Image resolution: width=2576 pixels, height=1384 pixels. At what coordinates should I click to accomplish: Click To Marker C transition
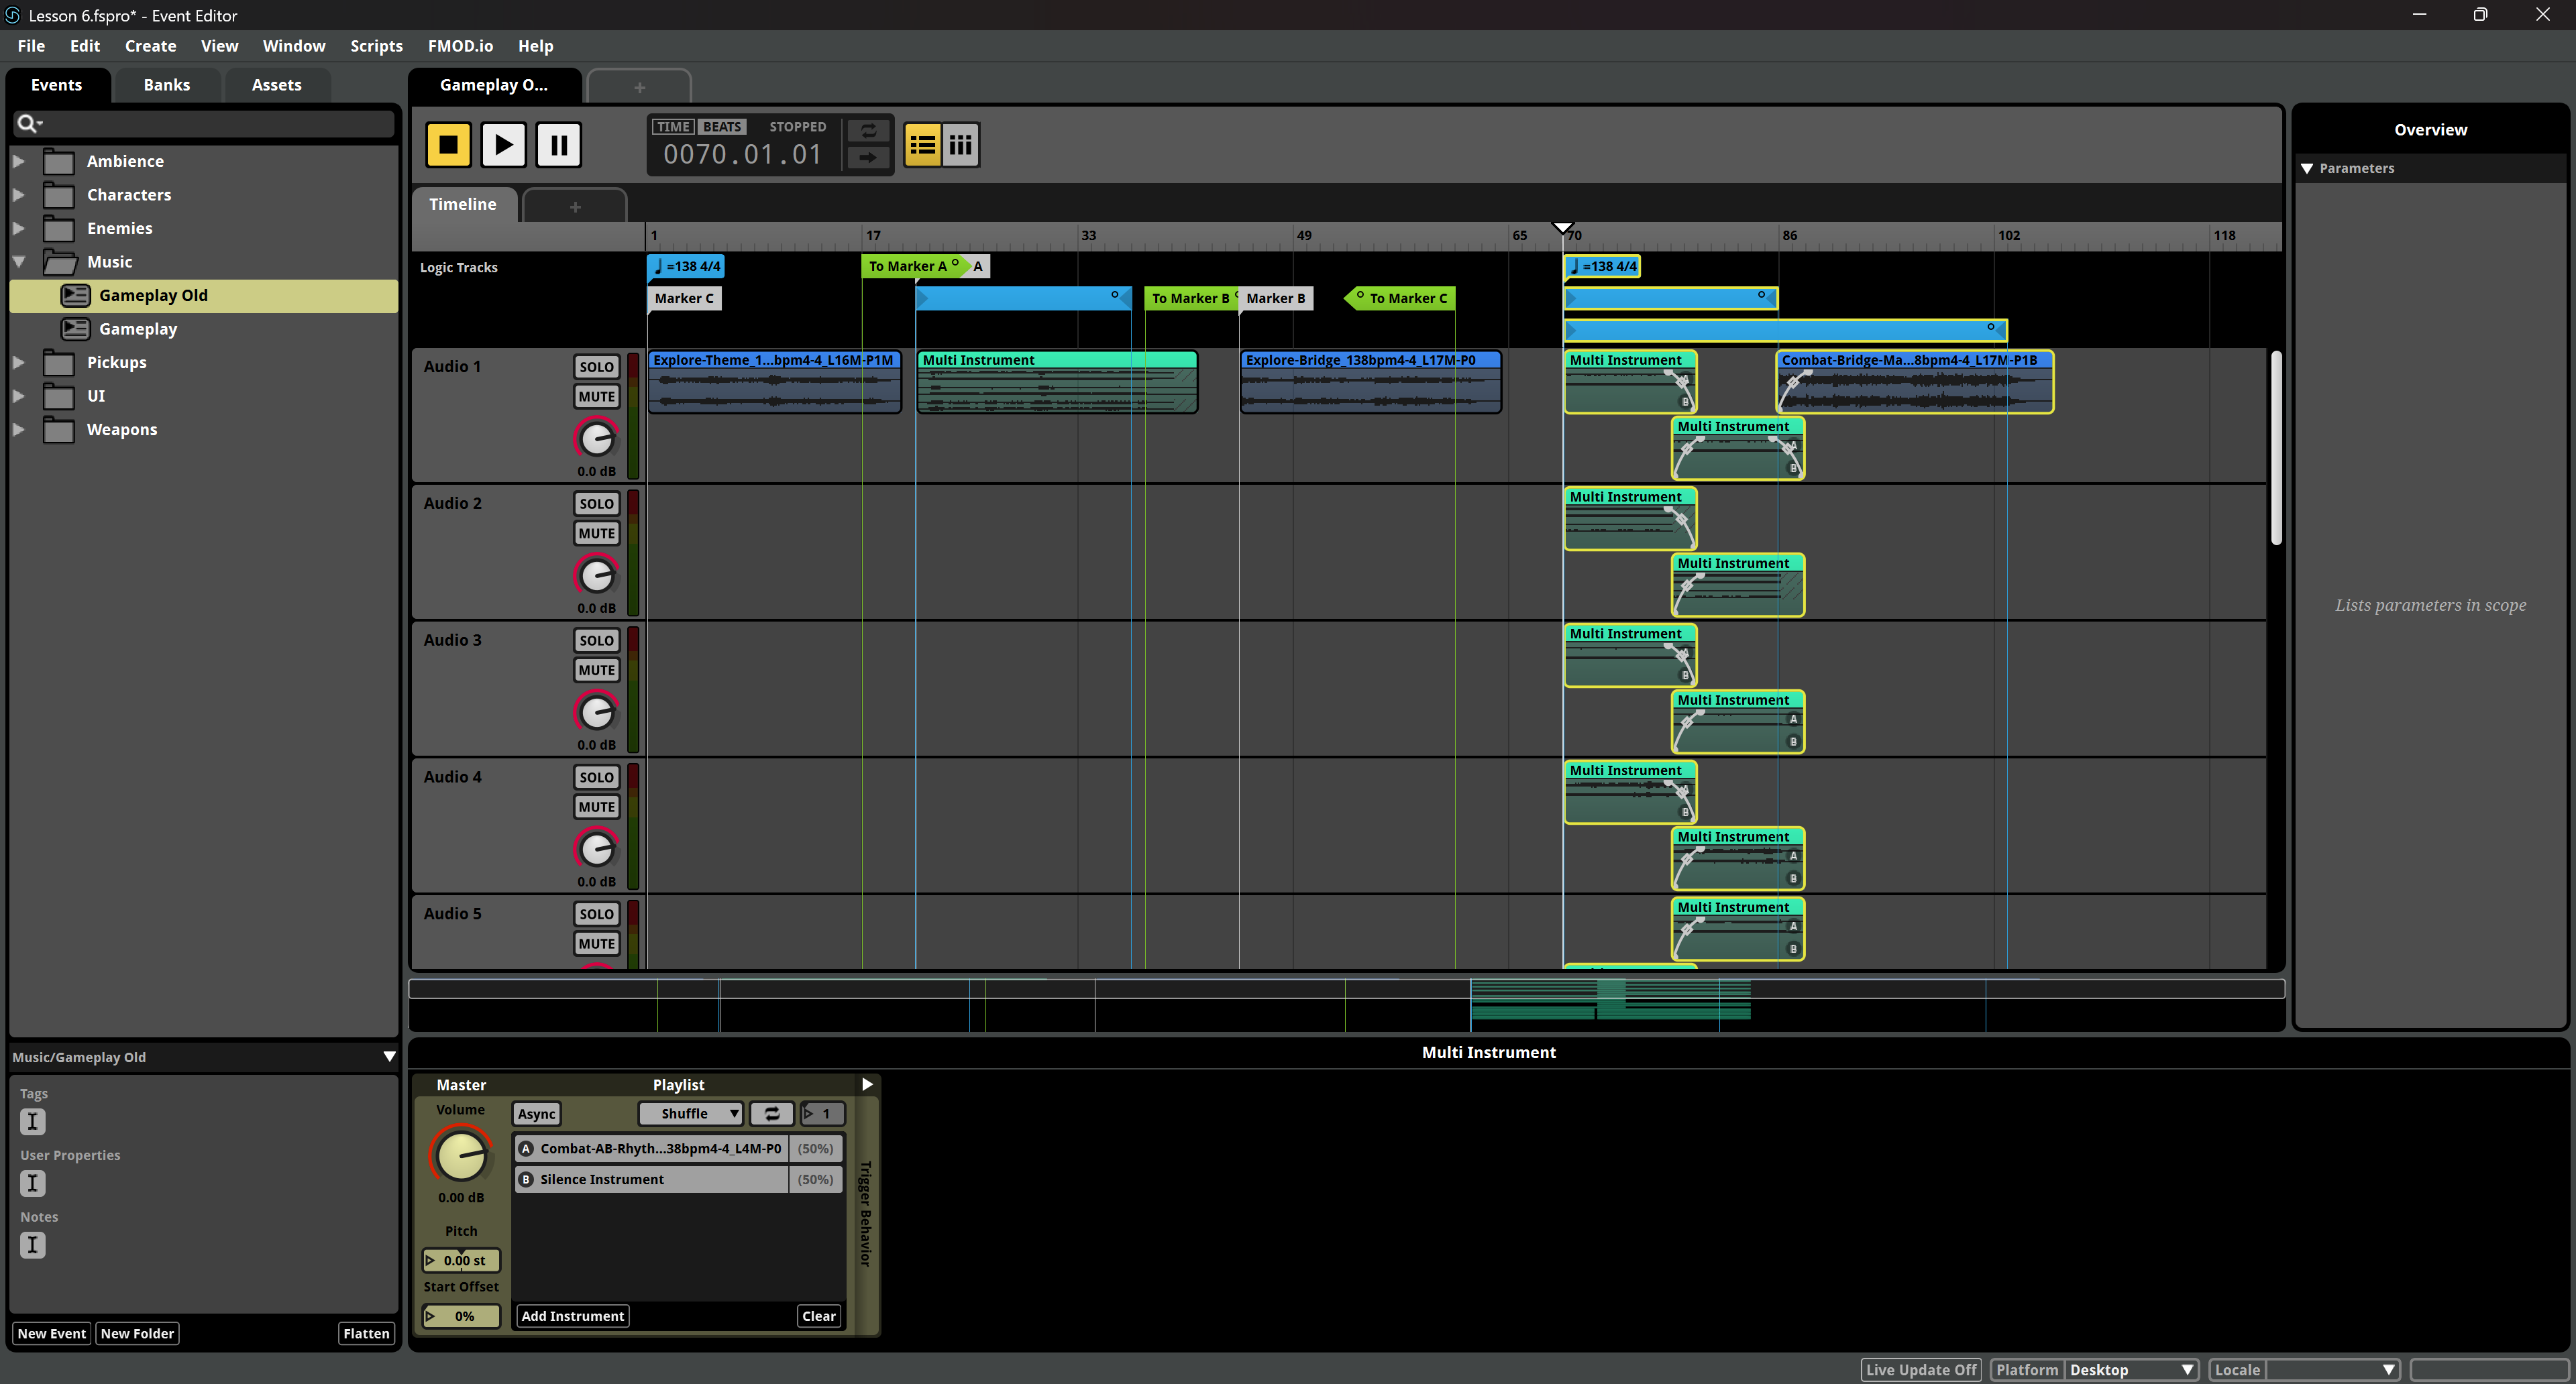pyautogui.click(x=1401, y=298)
